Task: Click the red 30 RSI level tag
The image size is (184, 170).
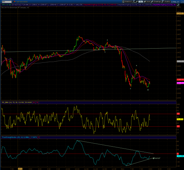Action: click(x=178, y=126)
